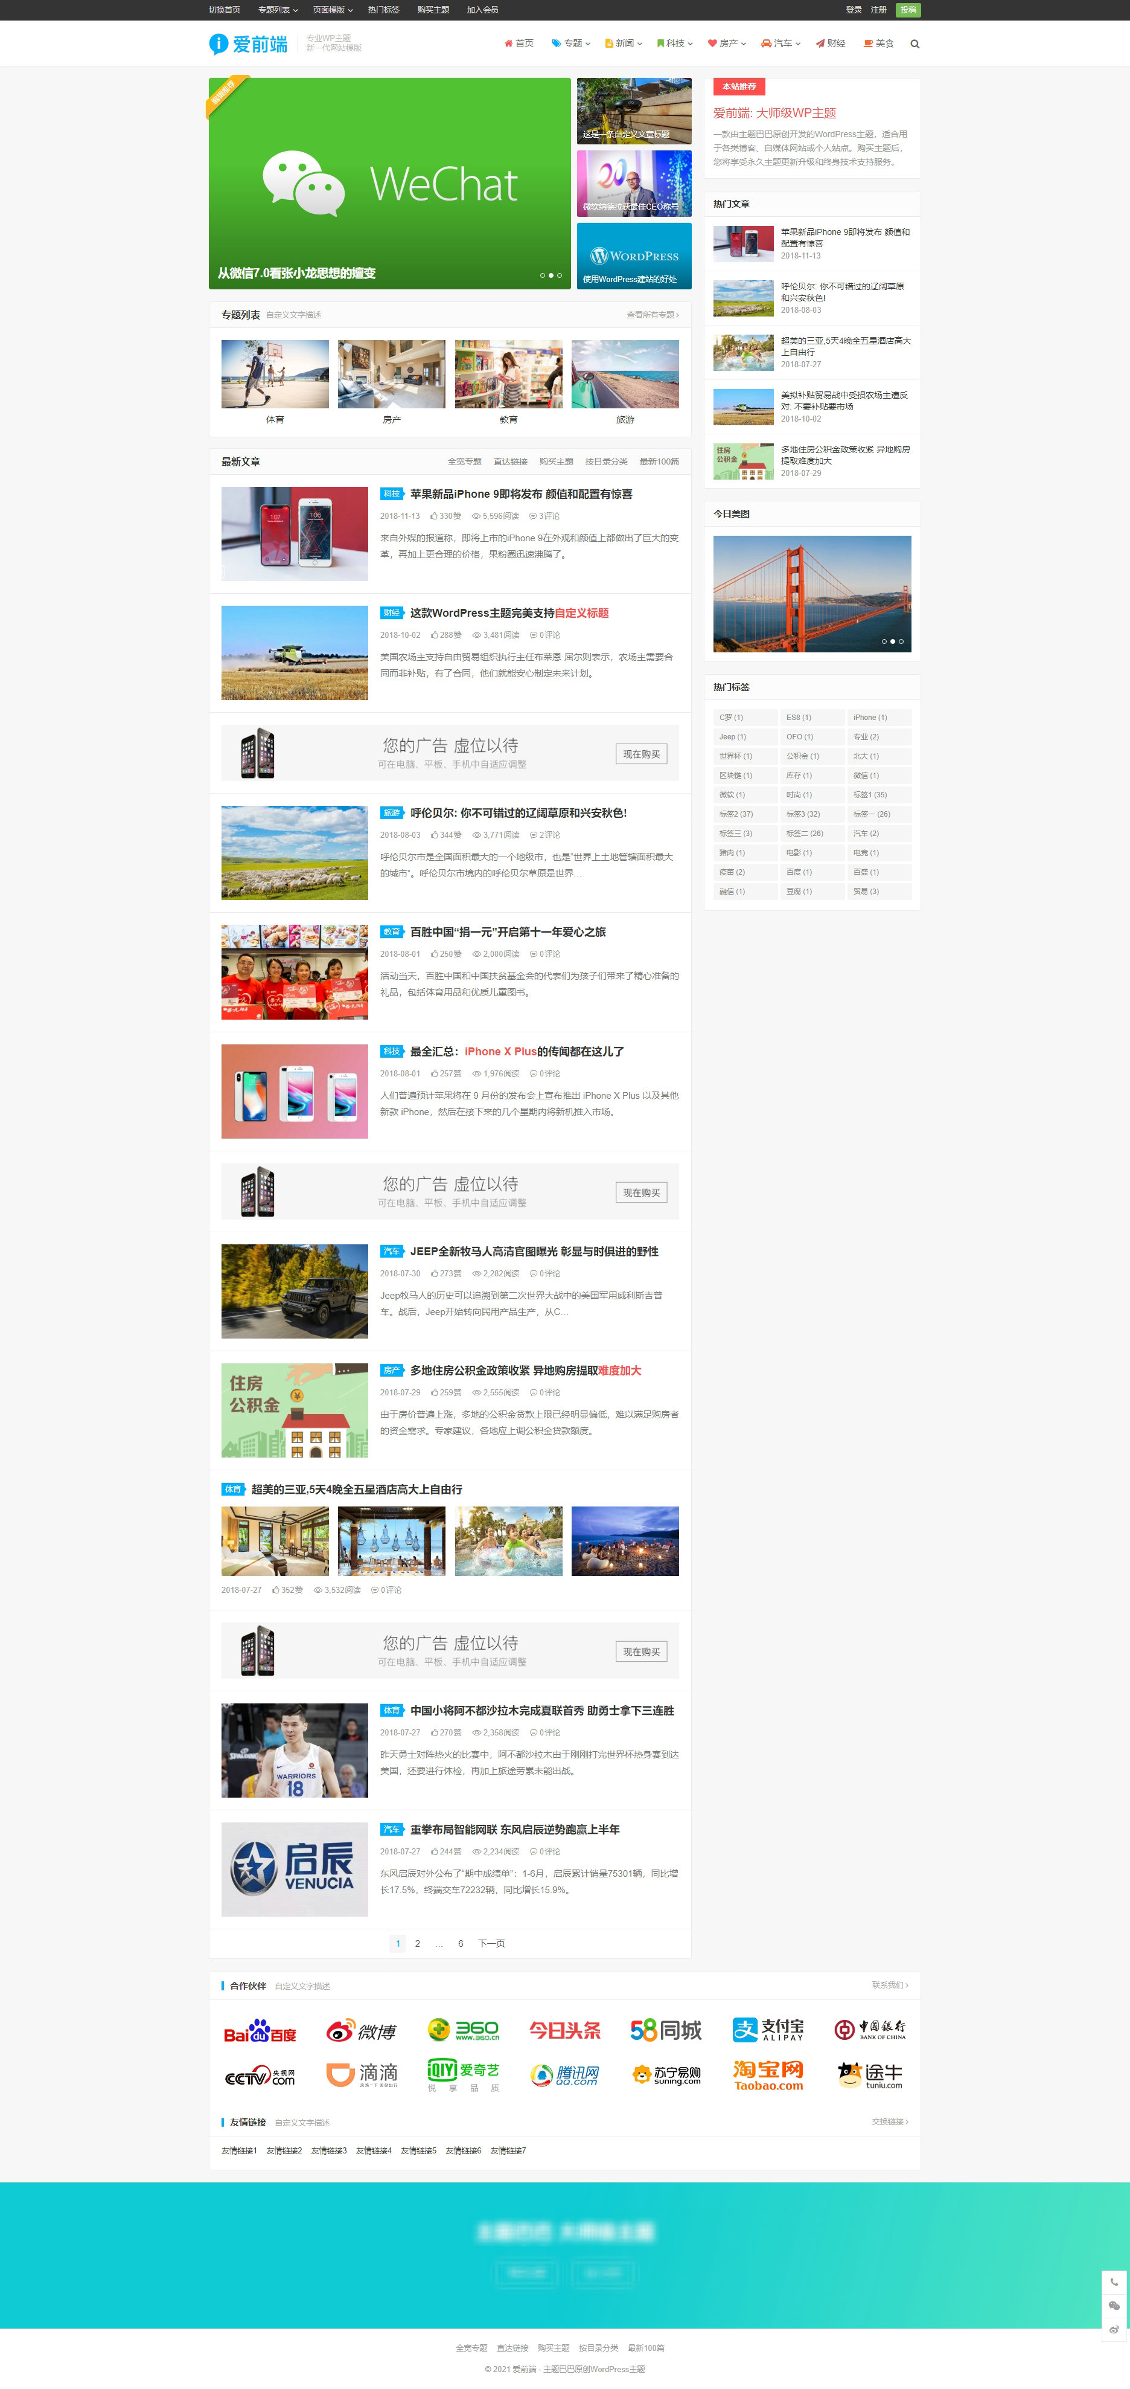The width and height of the screenshot is (1130, 2389).
Task: Expand the 专题 navigation dropdown
Action: (571, 43)
